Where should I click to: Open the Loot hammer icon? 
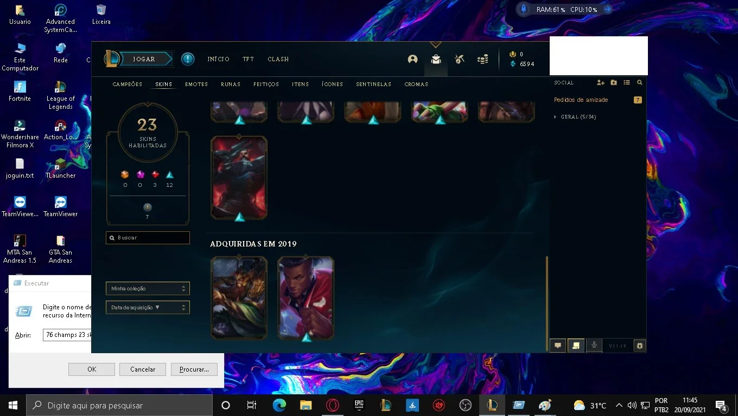pos(459,59)
